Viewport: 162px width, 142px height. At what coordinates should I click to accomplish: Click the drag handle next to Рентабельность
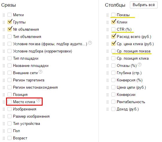click(x=108, y=102)
